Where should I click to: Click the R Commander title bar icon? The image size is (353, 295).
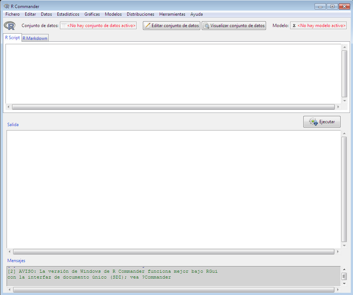(x=7, y=6)
